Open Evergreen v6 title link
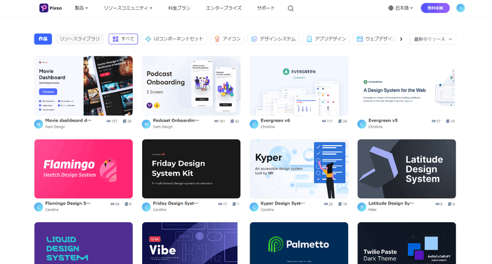 tap(275, 120)
